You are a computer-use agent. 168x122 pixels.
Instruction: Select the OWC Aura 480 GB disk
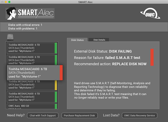32,106
